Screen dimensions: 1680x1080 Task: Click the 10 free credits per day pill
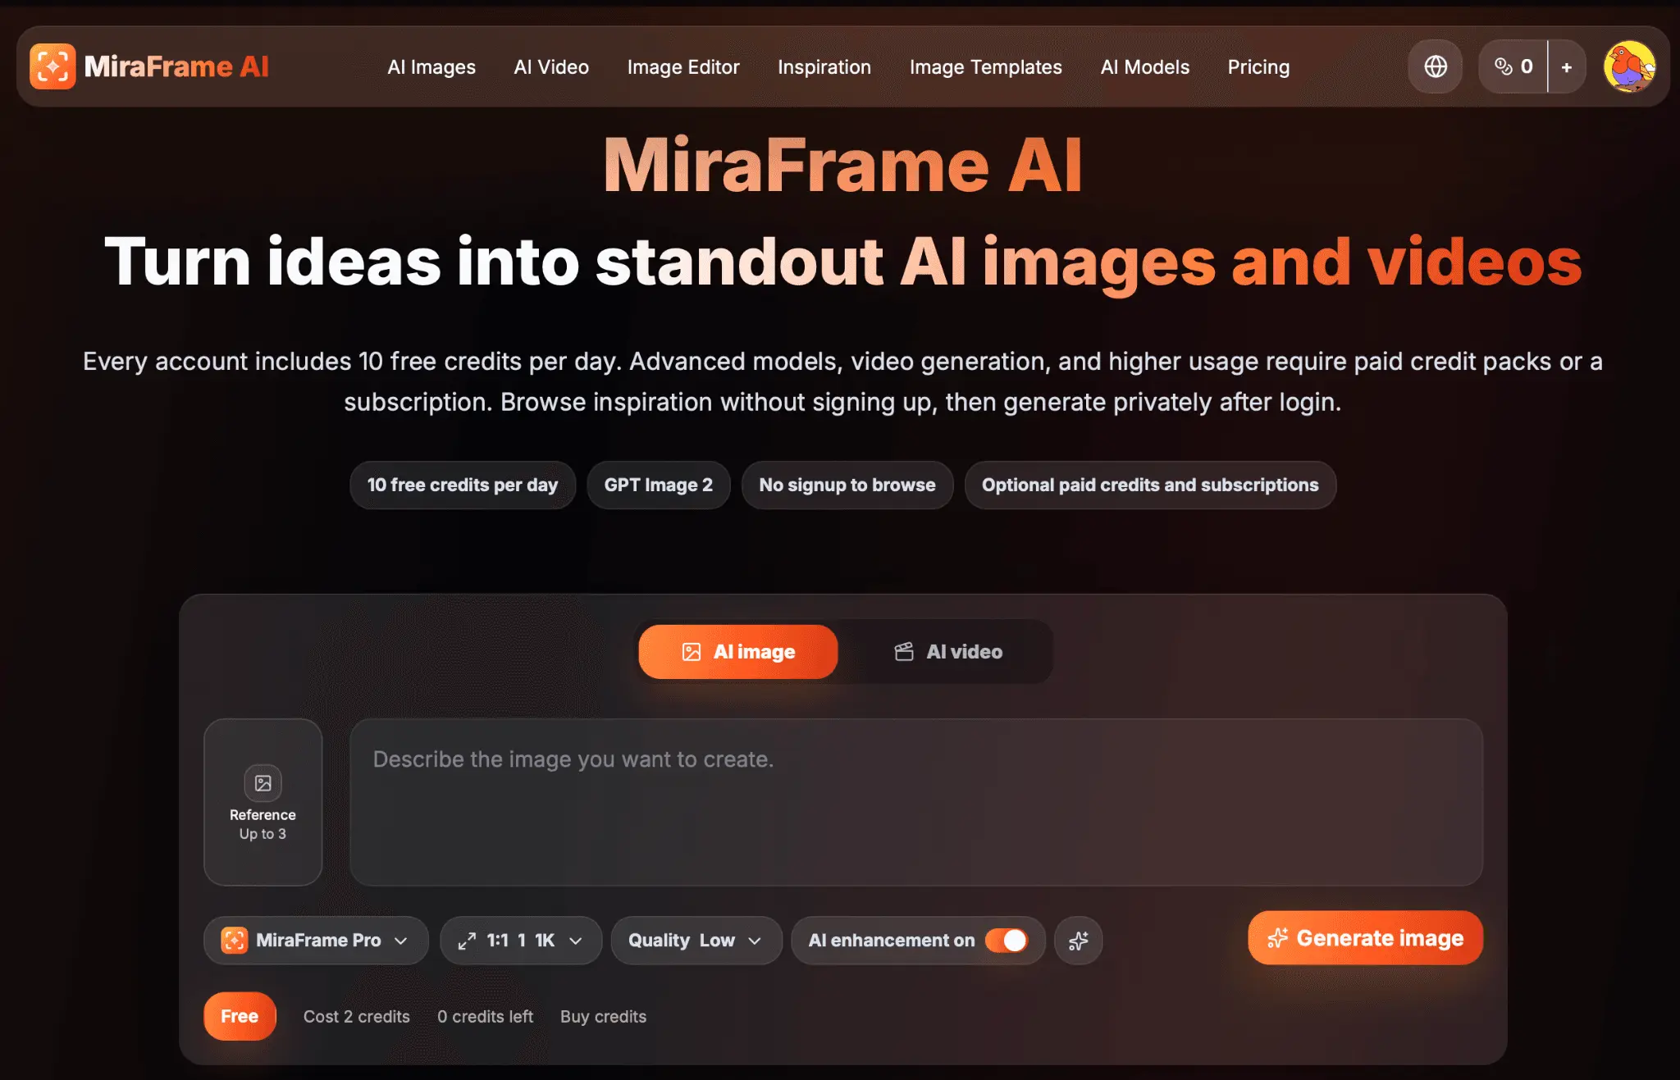pos(463,485)
